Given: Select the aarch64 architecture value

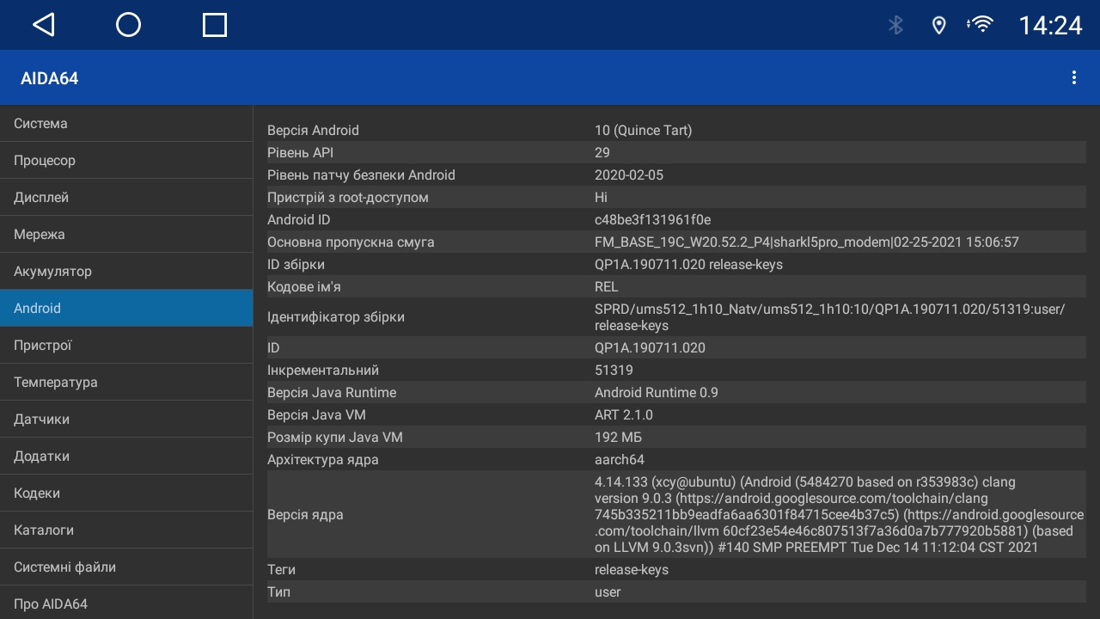Looking at the screenshot, I should (620, 460).
